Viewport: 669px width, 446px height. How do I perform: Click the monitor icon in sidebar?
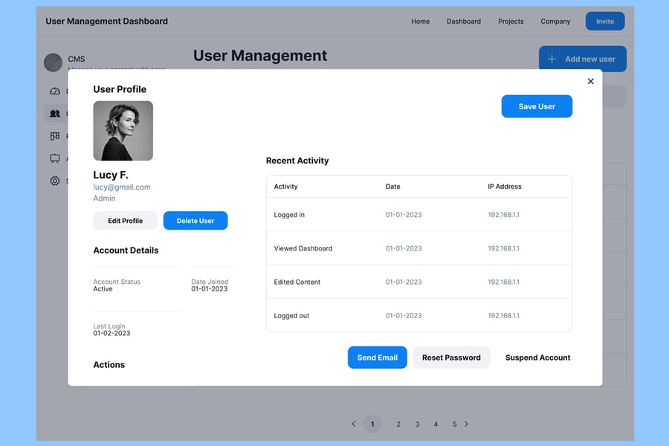pyautogui.click(x=55, y=158)
